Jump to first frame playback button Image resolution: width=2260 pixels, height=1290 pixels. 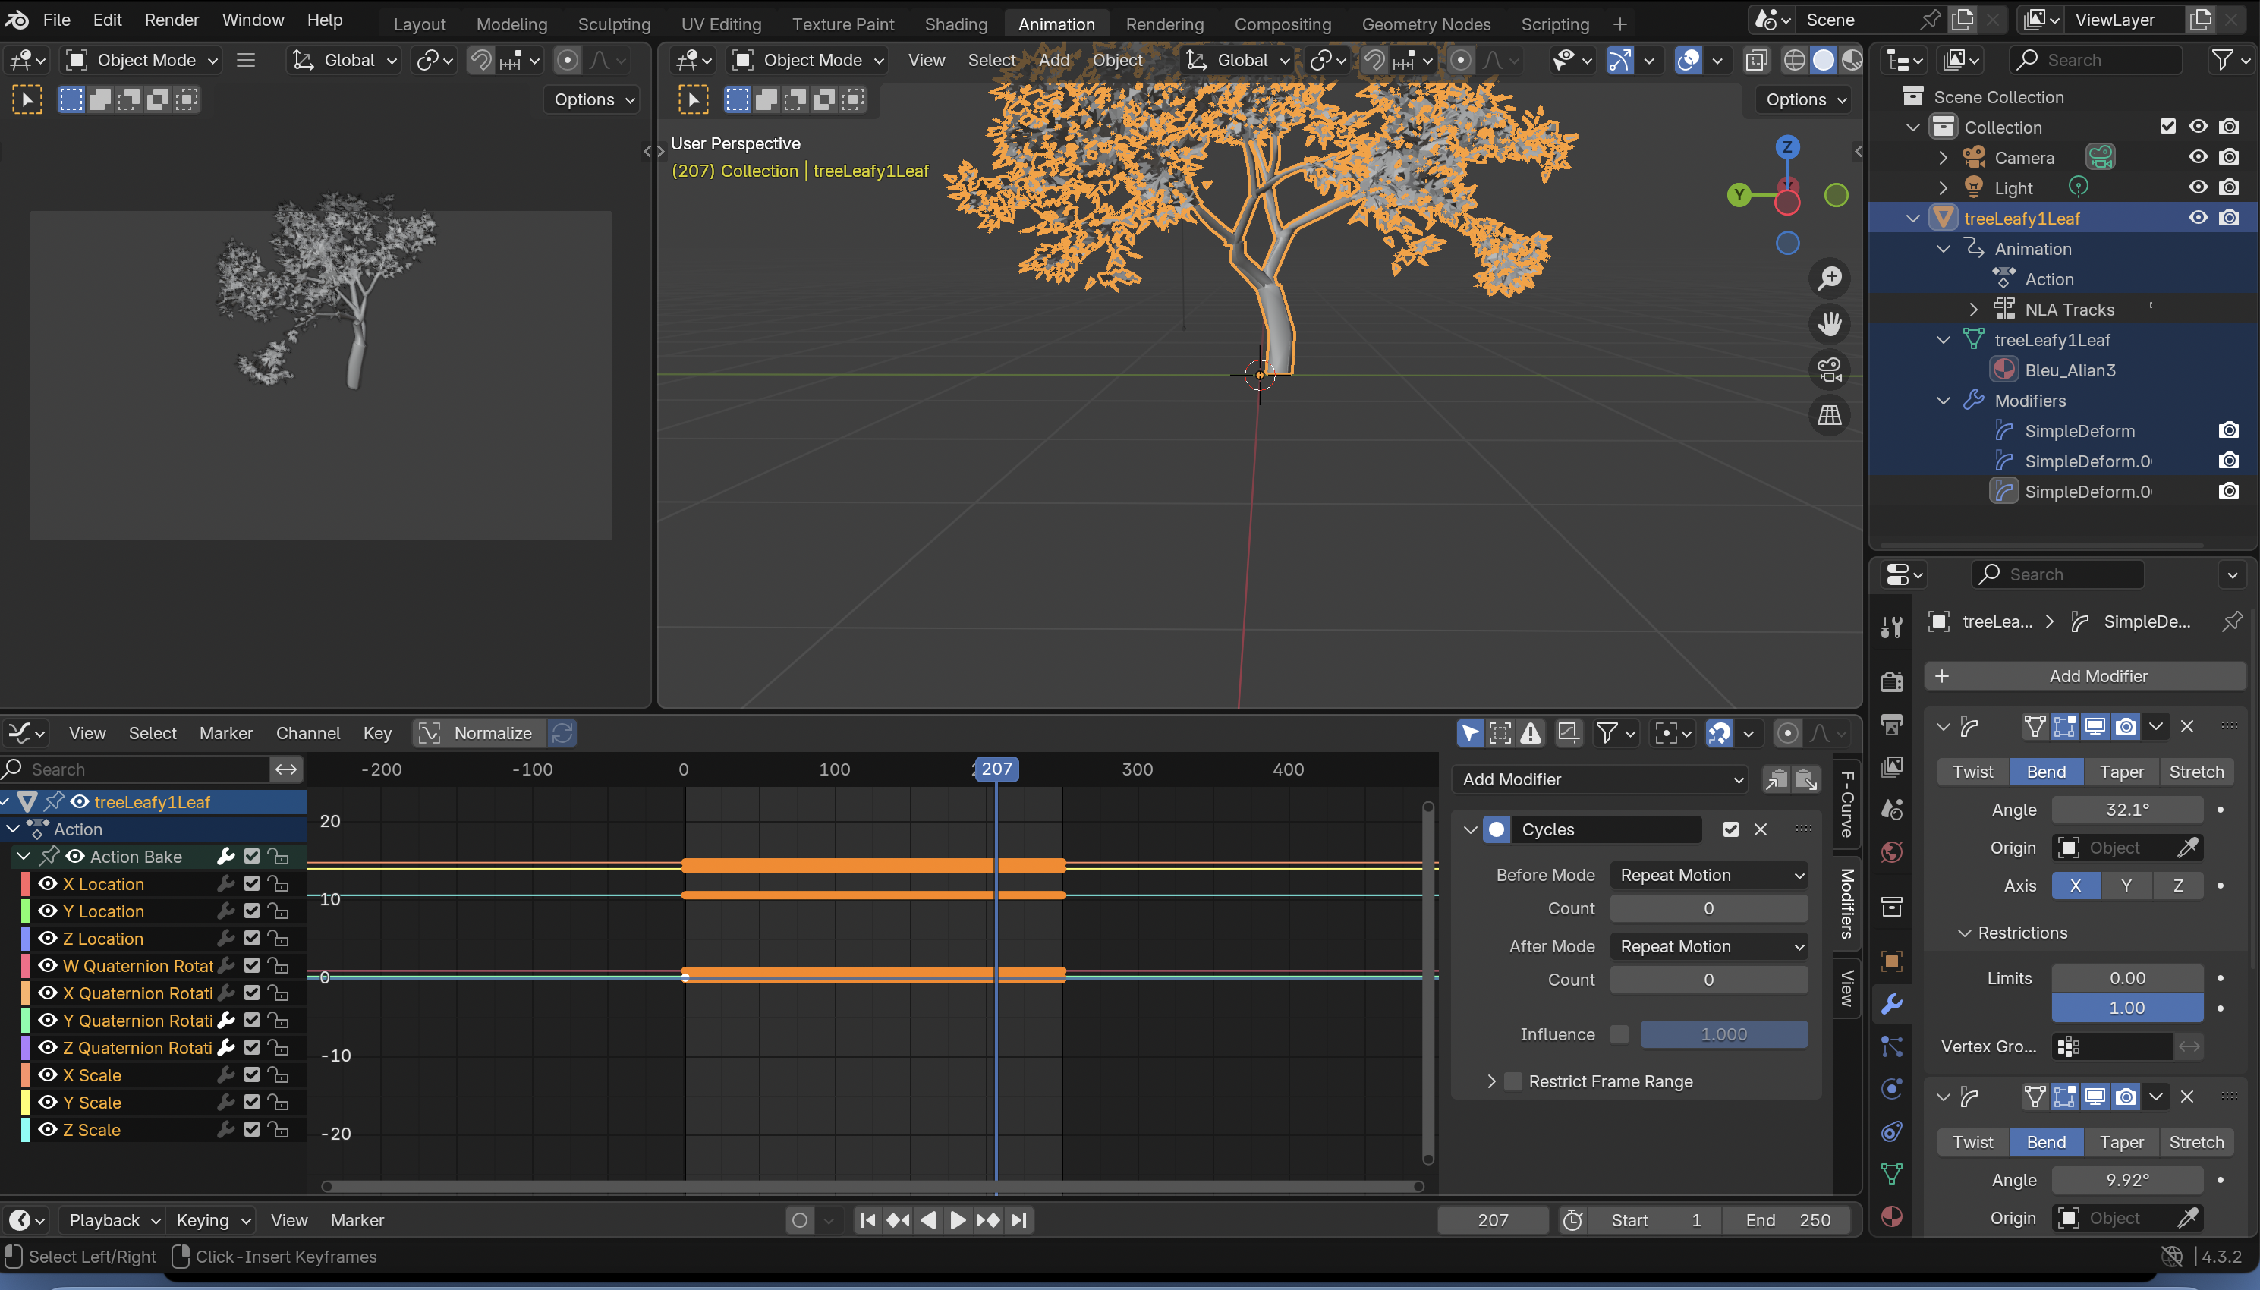[x=868, y=1220]
